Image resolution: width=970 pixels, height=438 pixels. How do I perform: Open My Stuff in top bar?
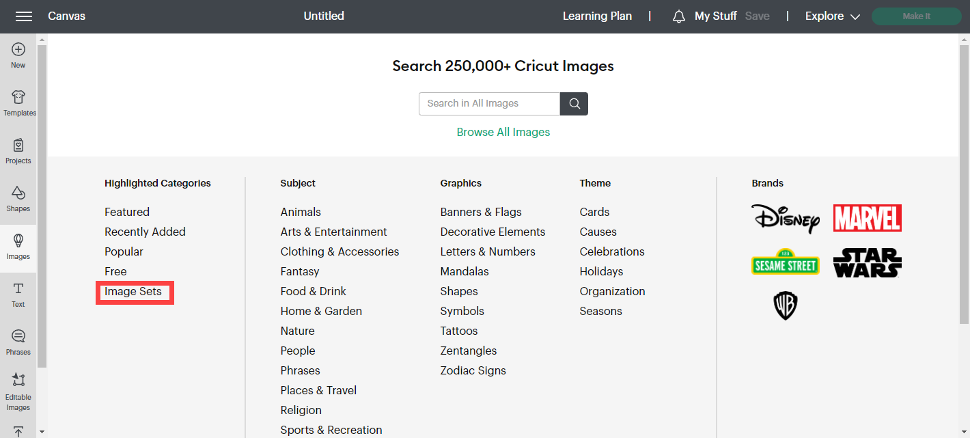pyautogui.click(x=715, y=16)
